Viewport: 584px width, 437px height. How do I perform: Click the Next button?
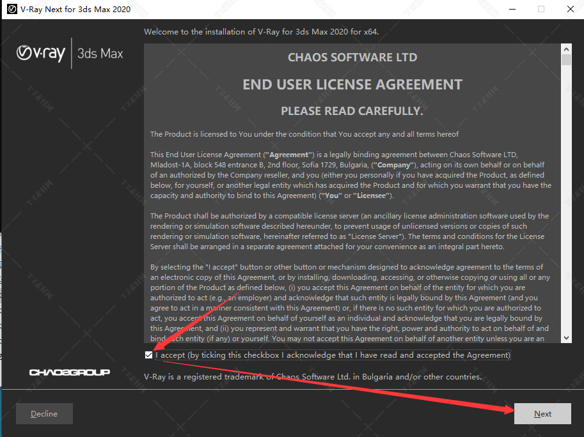pyautogui.click(x=542, y=413)
